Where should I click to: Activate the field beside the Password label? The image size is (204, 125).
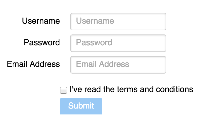click(x=118, y=43)
